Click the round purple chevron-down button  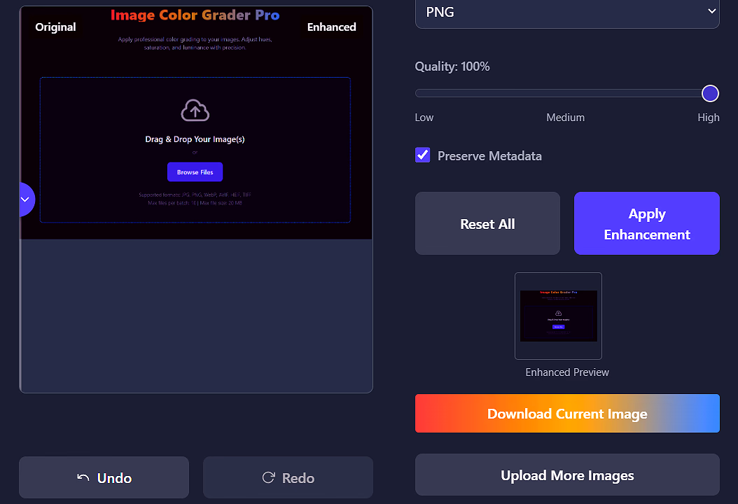25,199
